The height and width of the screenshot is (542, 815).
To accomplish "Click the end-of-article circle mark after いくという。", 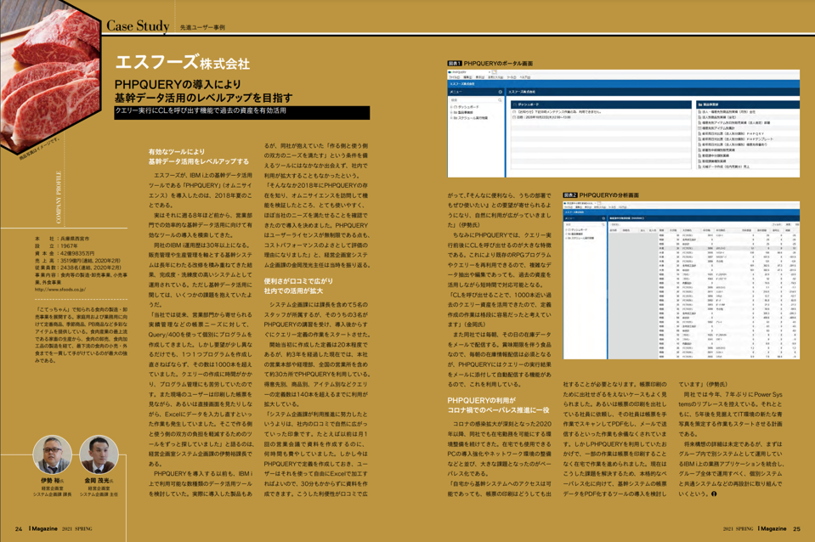I will [714, 494].
